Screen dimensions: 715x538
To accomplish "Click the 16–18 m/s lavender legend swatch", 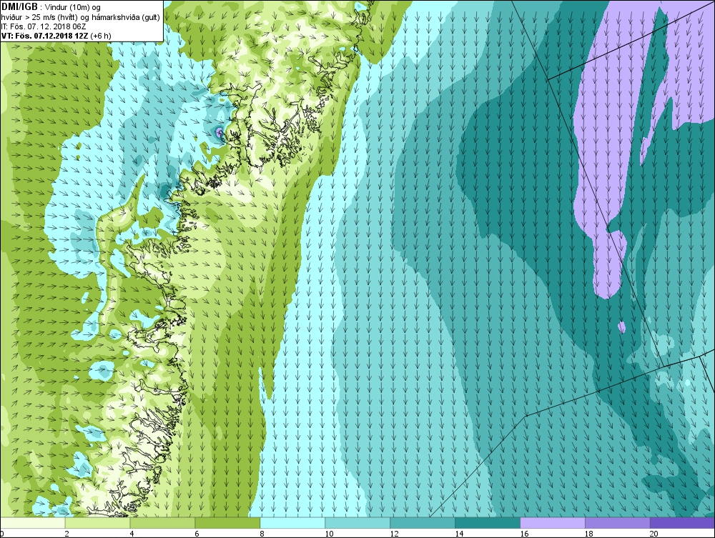I will click(553, 522).
